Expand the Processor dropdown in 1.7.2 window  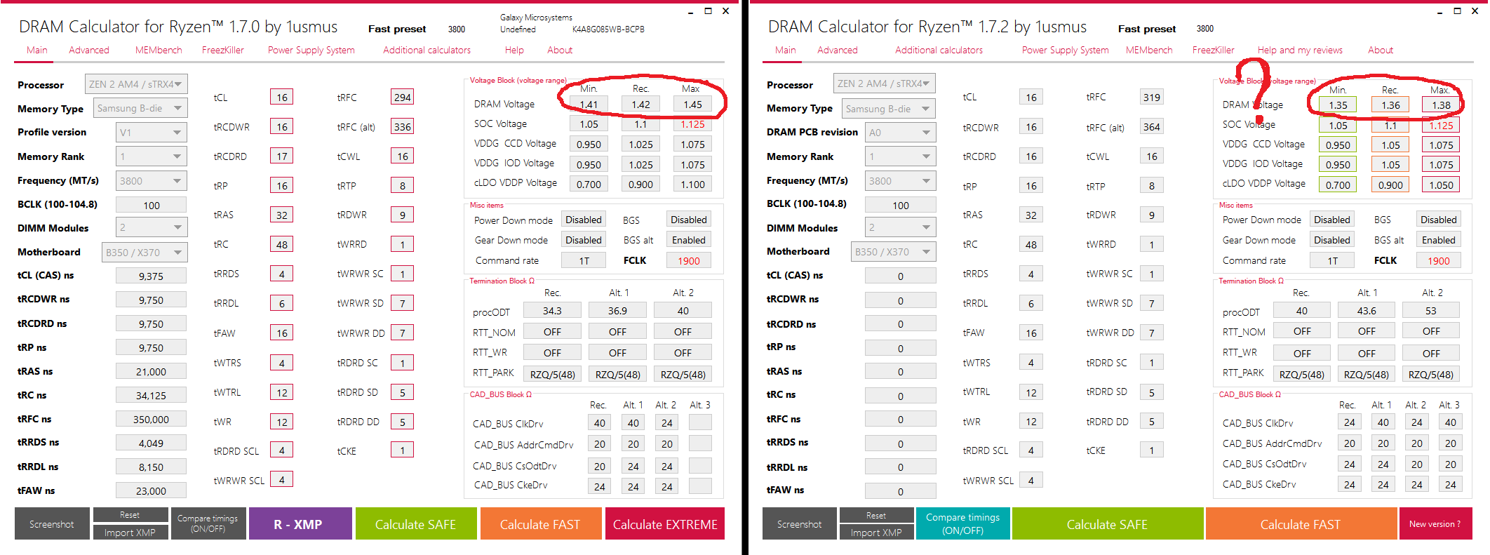tap(885, 83)
